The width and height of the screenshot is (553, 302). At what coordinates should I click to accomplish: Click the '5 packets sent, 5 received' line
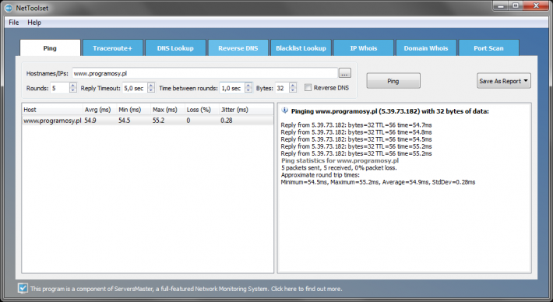tap(339, 168)
